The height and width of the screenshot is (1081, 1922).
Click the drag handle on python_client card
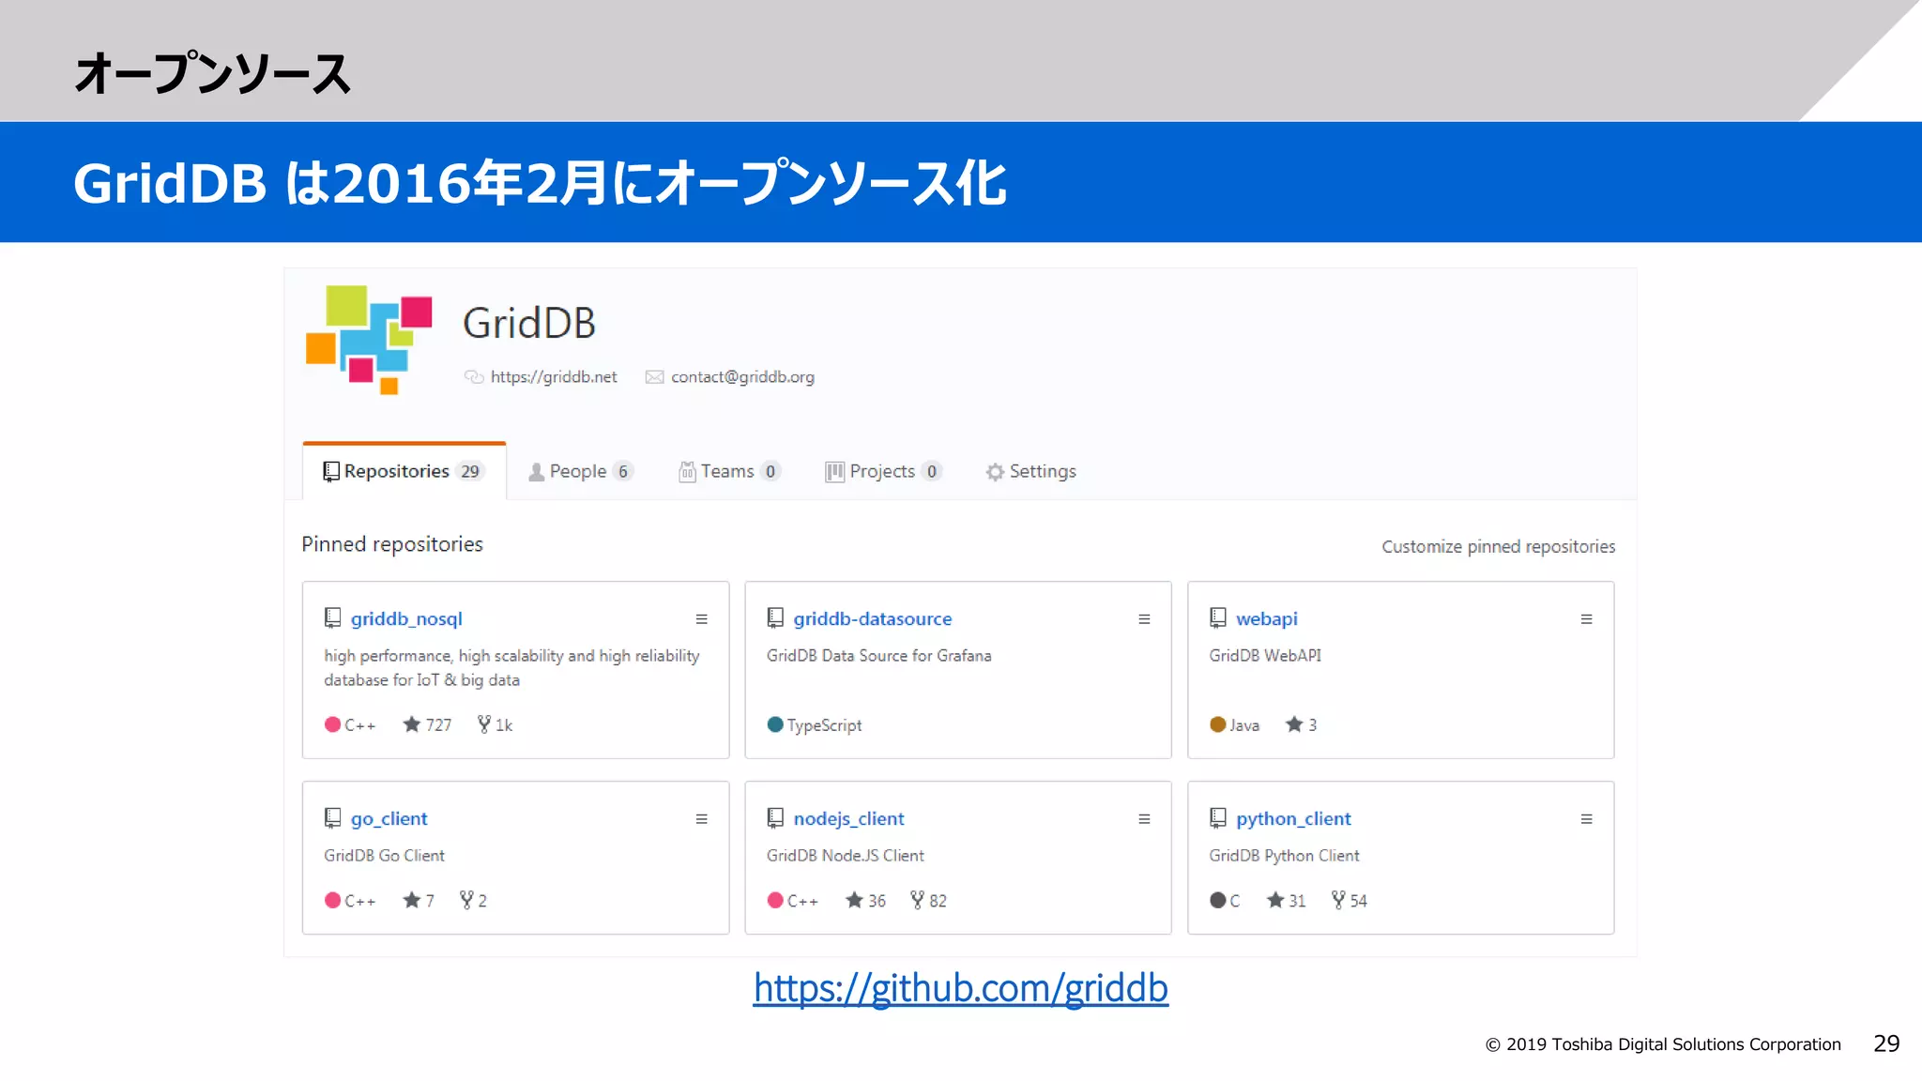coord(1586,819)
